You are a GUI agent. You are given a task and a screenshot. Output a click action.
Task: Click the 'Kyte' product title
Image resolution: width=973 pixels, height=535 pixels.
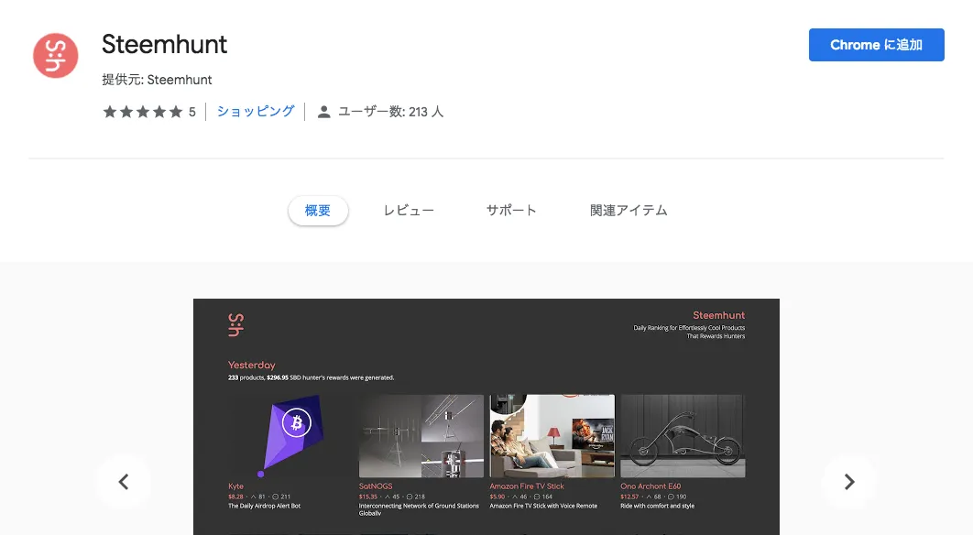(x=235, y=486)
